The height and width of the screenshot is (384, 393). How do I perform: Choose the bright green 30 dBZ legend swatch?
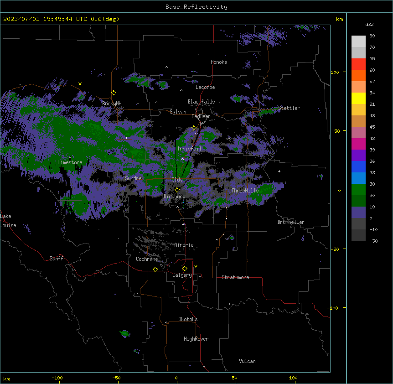coord(358,190)
